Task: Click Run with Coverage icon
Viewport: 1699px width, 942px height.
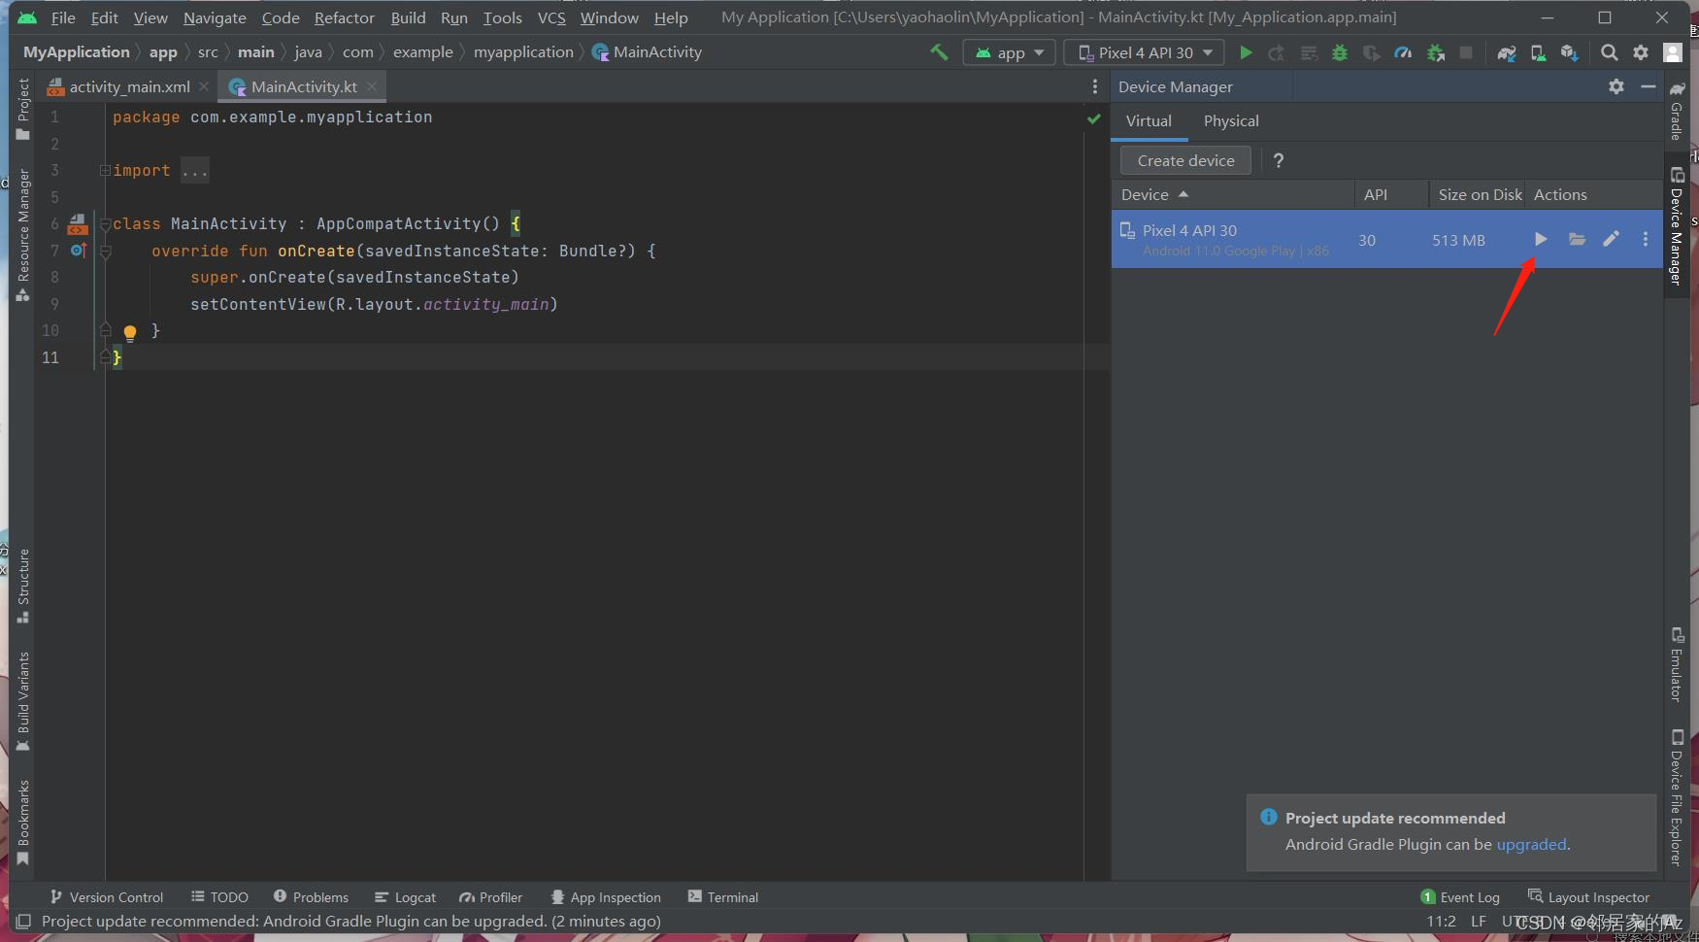Action: (1371, 52)
